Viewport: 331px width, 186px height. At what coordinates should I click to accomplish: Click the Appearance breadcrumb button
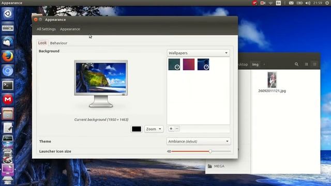click(x=70, y=29)
